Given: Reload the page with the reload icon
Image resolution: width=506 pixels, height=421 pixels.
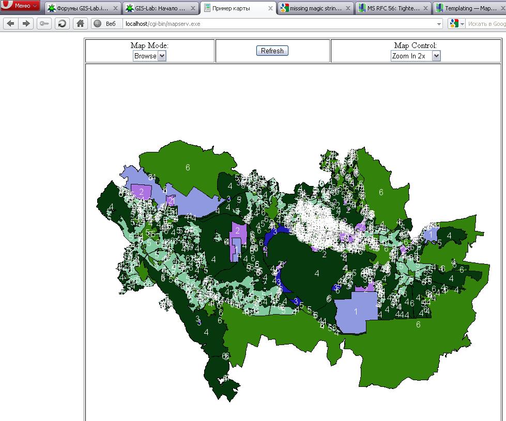Looking at the screenshot, I should pyautogui.click(x=62, y=24).
